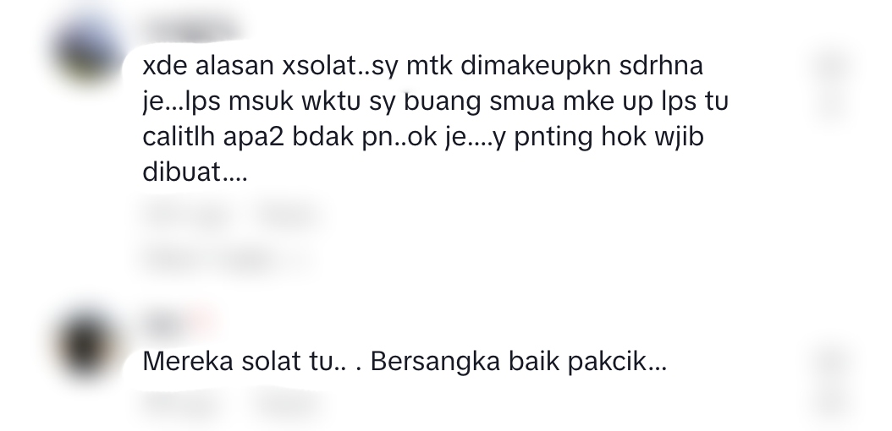Open the blurred username above the first comment

[x=190, y=29]
